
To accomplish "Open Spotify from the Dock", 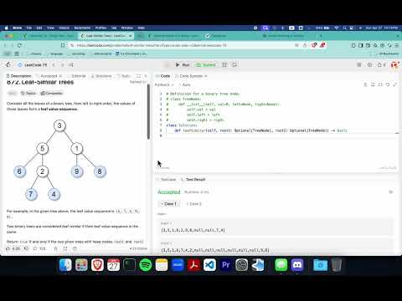I will point(146,265).
